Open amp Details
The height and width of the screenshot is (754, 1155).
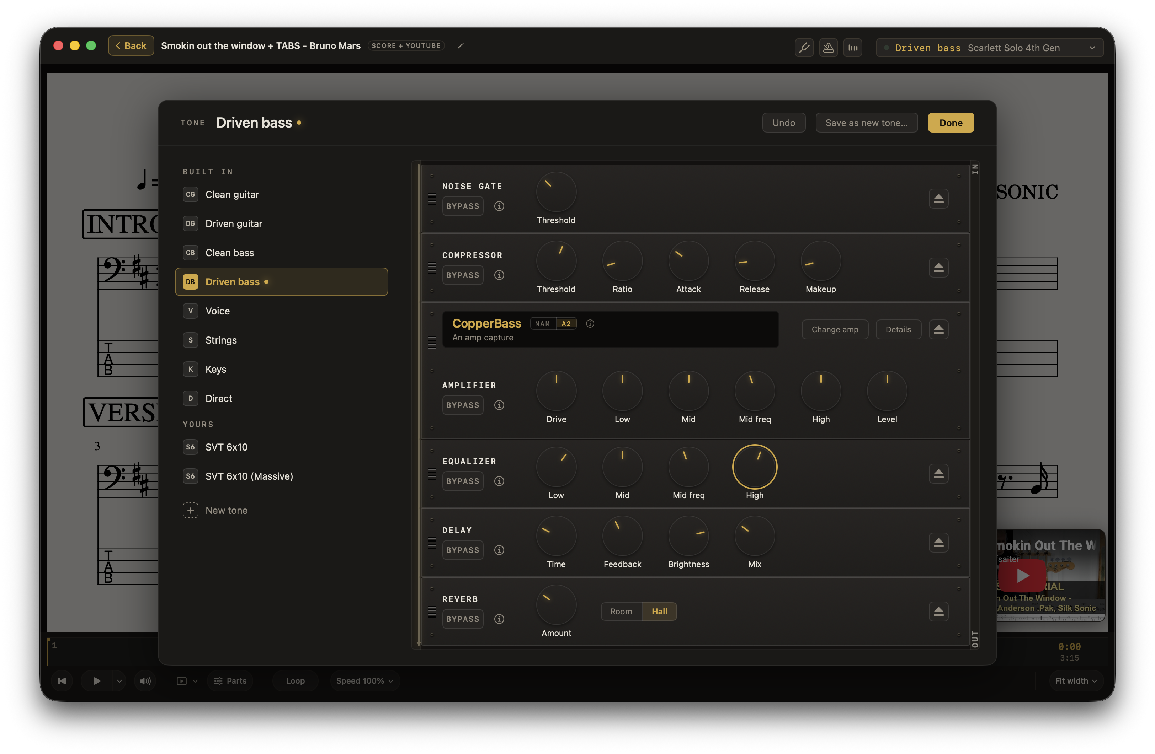(x=898, y=330)
